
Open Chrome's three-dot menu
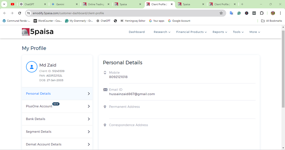click(280, 13)
